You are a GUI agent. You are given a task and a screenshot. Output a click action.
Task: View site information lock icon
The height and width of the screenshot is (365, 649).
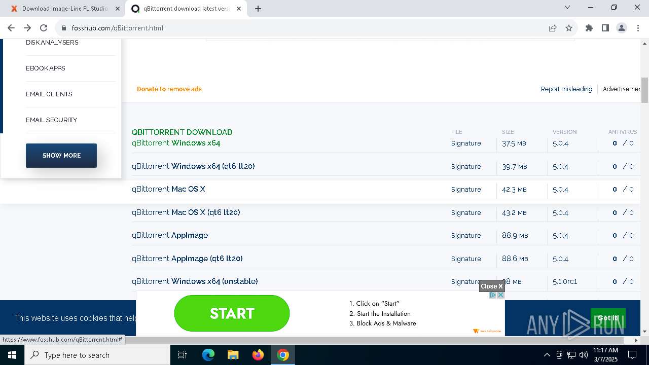63,28
